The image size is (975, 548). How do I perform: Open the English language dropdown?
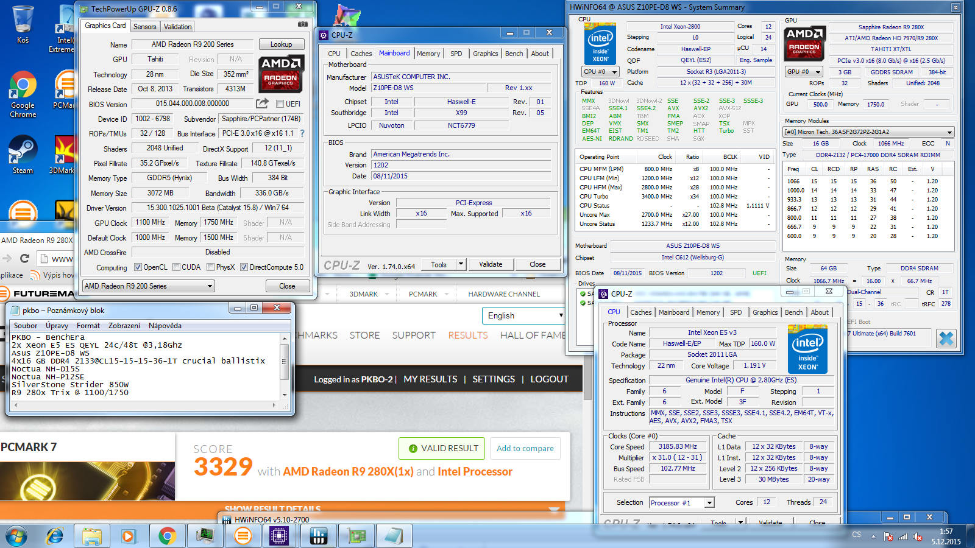click(523, 315)
